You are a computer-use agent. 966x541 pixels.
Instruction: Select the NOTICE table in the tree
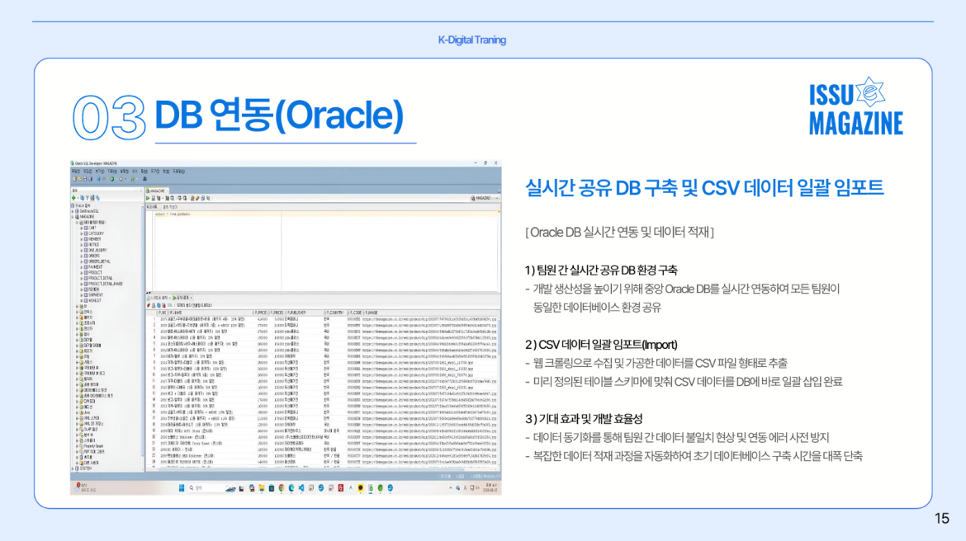click(x=93, y=244)
